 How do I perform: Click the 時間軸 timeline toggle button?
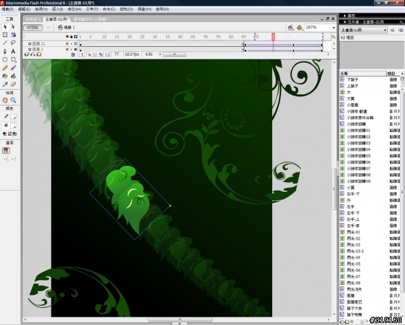click(32, 27)
